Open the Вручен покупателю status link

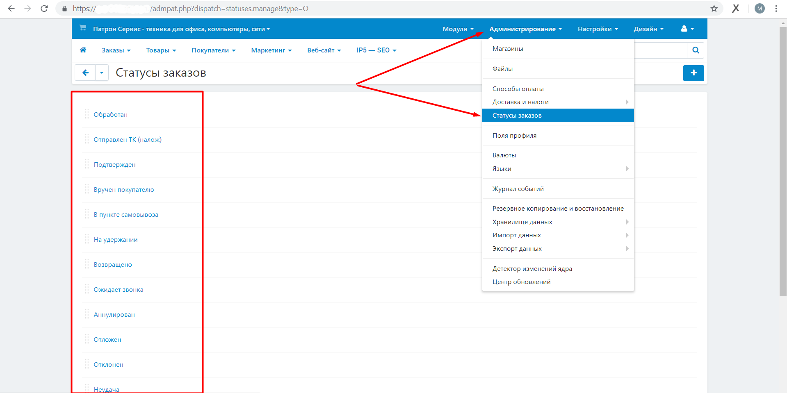click(124, 189)
